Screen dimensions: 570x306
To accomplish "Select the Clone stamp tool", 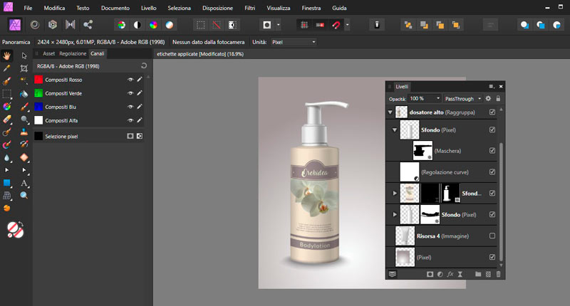I will click(24, 132).
